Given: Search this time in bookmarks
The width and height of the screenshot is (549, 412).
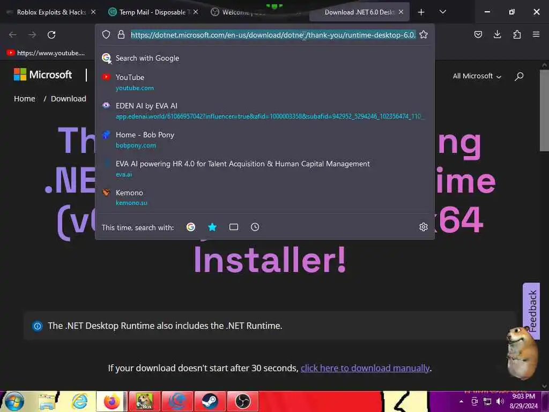Looking at the screenshot, I should (212, 227).
